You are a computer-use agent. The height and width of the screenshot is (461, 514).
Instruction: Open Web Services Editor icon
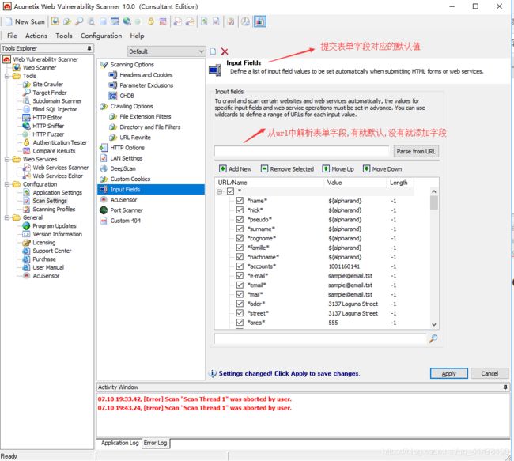tap(27, 176)
